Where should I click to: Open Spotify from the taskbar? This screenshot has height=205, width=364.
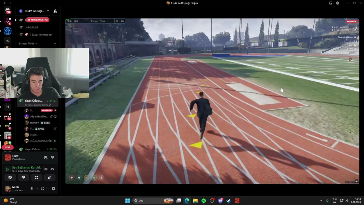tap(204, 201)
